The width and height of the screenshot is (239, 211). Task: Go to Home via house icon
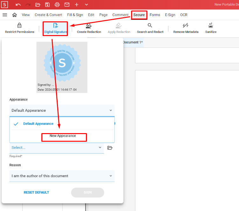(15, 15)
